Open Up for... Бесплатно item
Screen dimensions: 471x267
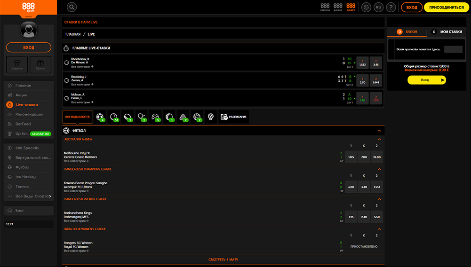pos(29,133)
